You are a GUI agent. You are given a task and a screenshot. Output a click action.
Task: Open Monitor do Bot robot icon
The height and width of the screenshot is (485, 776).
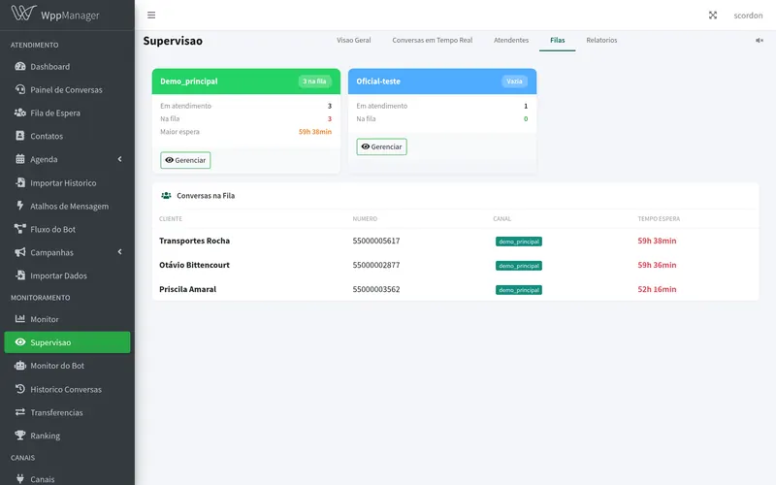tap(20, 366)
